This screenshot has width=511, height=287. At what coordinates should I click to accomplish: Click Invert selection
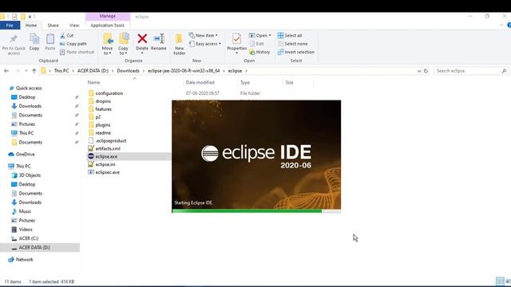coord(296,52)
